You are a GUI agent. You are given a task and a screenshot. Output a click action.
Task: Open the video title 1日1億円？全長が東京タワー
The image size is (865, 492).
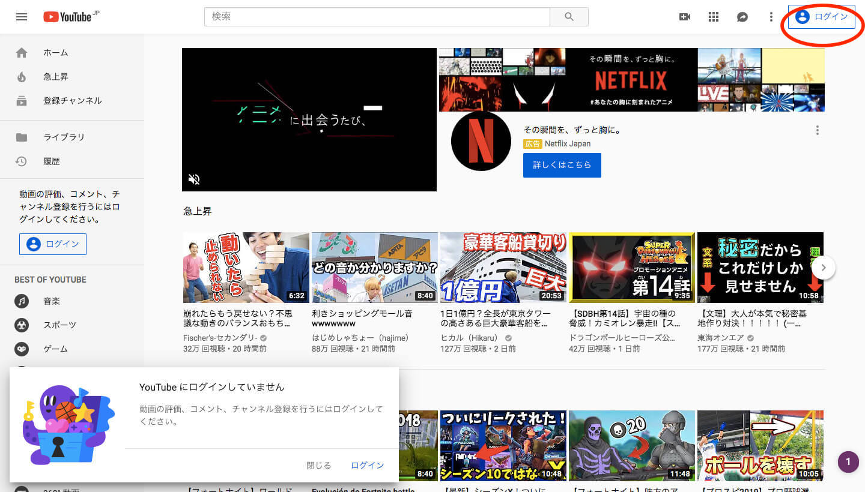(x=494, y=319)
